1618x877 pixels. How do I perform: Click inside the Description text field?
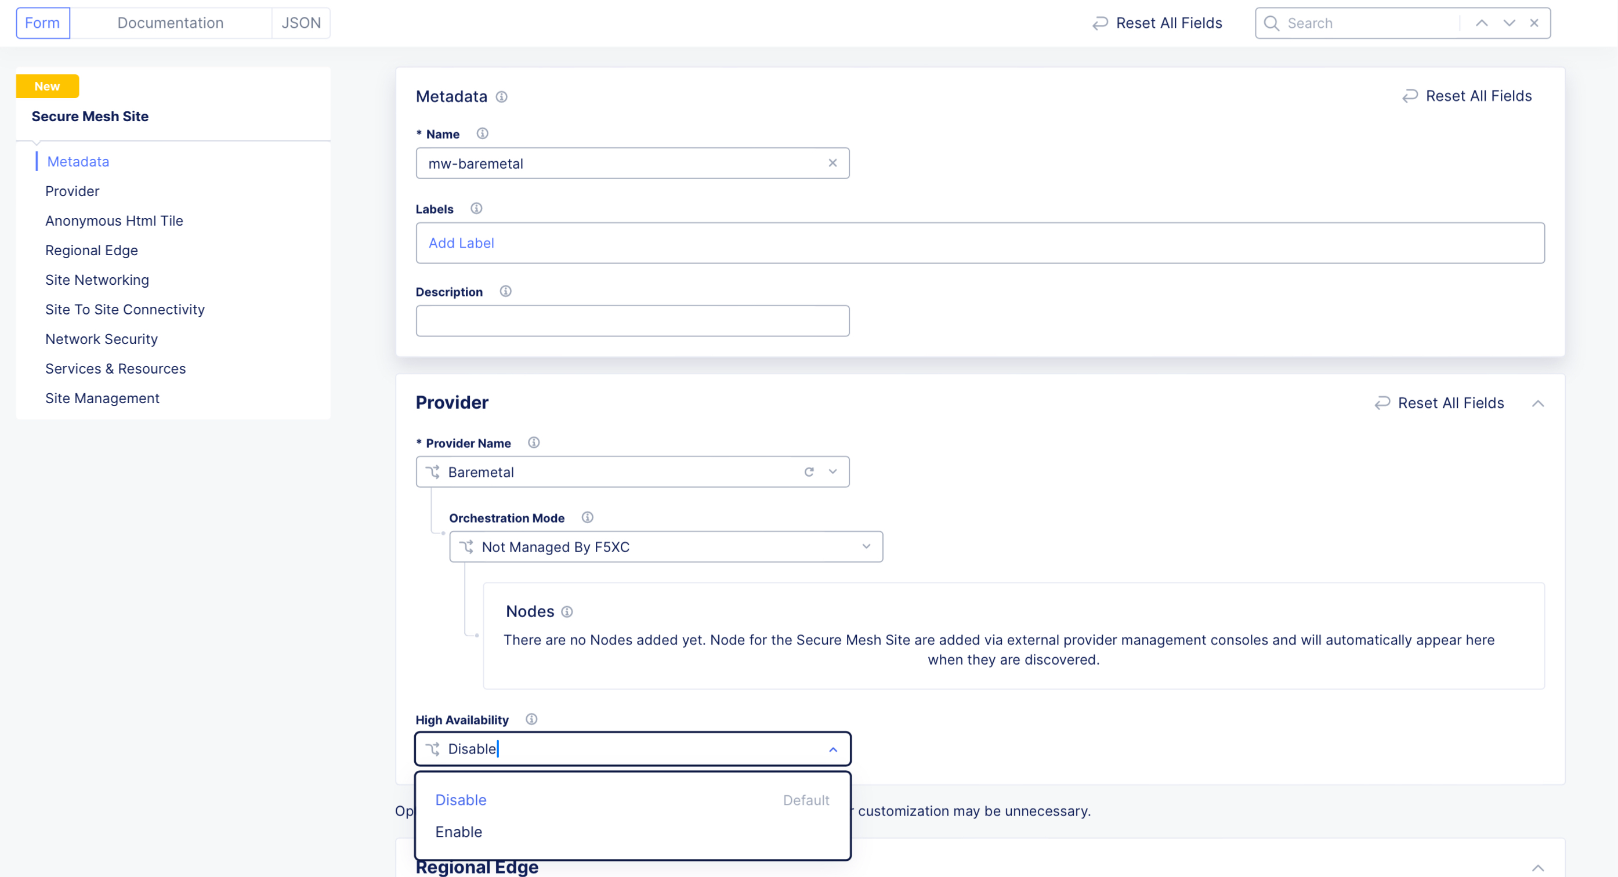(632, 320)
